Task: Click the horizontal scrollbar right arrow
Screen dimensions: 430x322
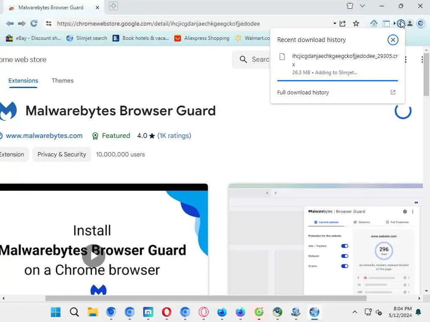Action: click(420, 298)
